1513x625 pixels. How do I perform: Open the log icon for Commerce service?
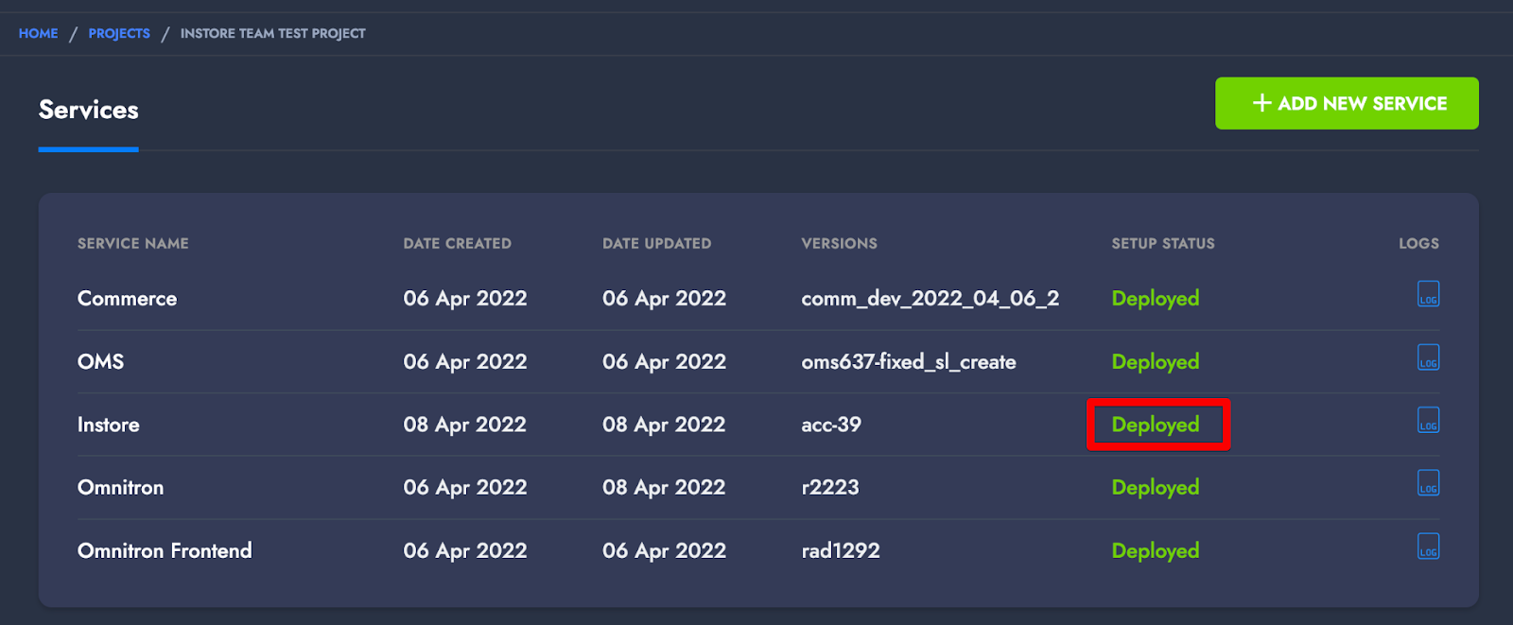tap(1428, 295)
